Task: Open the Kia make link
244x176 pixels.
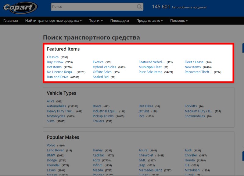Action: point(187,165)
